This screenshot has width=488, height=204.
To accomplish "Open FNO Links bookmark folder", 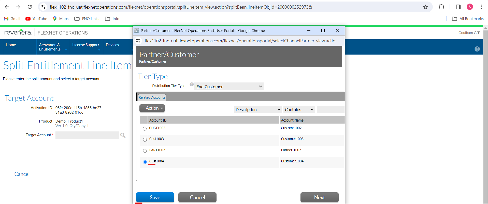I will tap(87, 19).
